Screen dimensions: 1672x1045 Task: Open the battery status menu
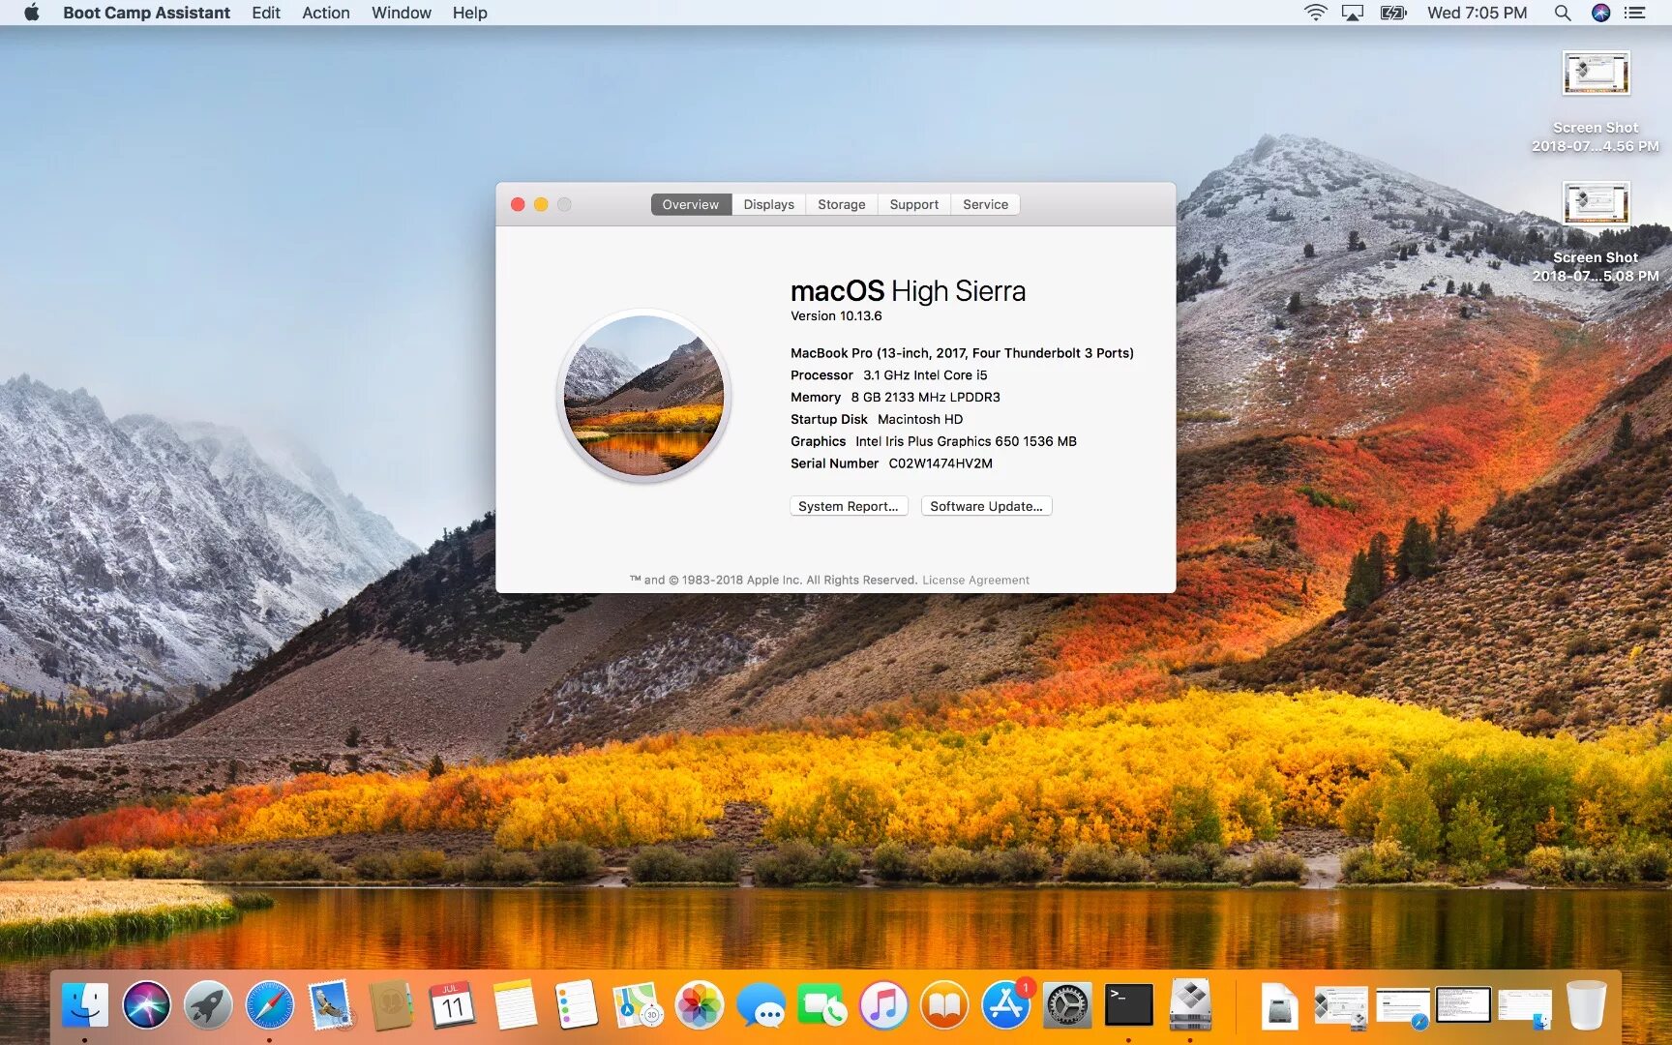tap(1393, 13)
